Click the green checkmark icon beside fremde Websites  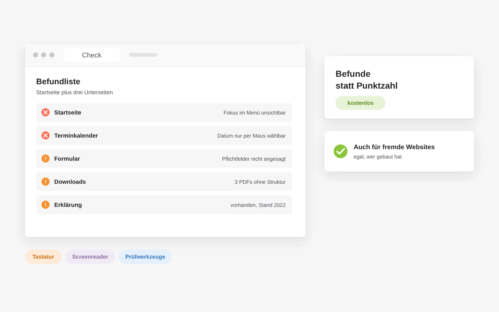pyautogui.click(x=341, y=151)
